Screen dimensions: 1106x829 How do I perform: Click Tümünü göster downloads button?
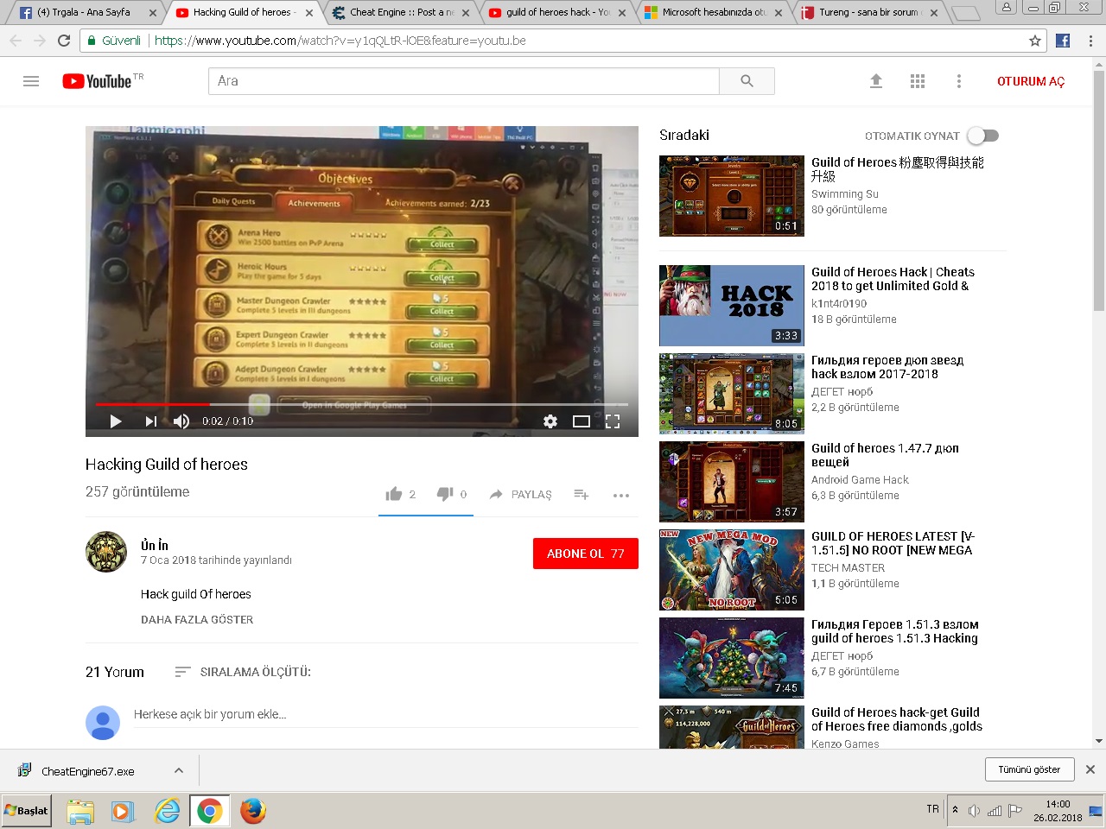(x=1029, y=769)
